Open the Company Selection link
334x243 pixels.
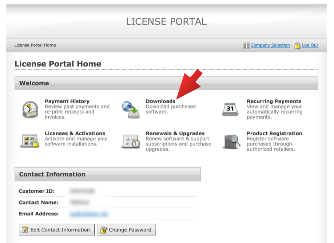pos(270,45)
